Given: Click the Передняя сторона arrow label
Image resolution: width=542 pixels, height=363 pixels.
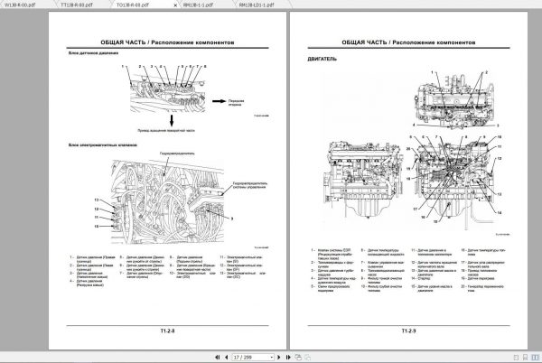Looking at the screenshot, I should 237,103.
